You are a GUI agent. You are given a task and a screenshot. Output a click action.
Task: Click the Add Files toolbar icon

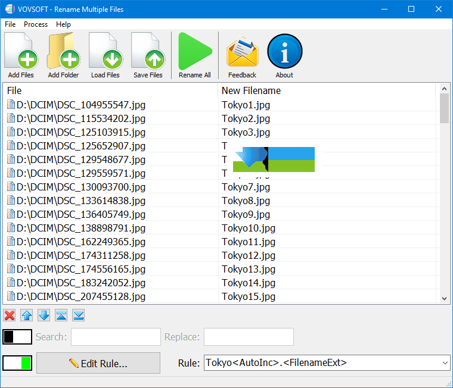coord(21,55)
